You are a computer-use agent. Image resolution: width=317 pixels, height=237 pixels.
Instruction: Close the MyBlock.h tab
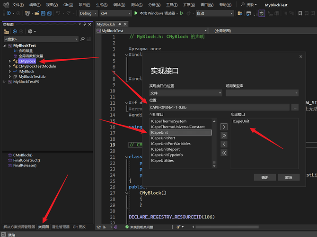(125, 24)
